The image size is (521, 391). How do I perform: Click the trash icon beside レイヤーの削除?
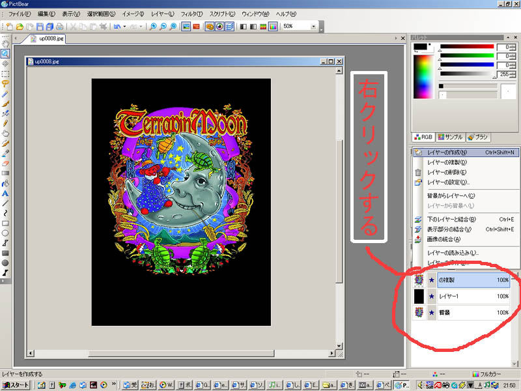click(418, 172)
